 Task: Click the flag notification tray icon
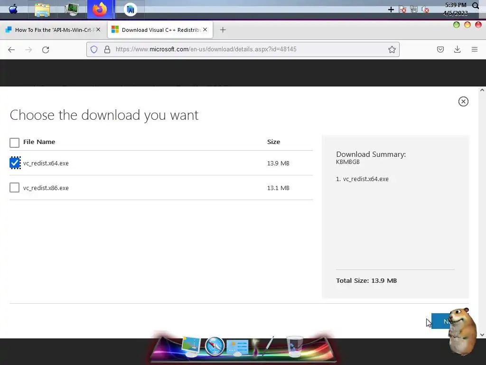point(402,10)
